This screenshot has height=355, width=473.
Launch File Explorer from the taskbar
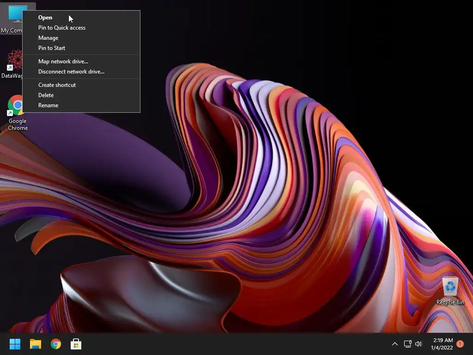tap(35, 344)
